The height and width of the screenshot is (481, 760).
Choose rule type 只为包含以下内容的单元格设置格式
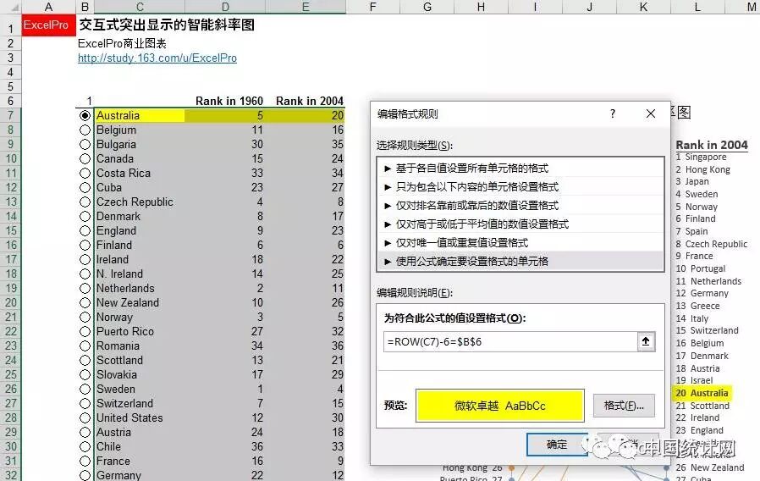(520, 186)
